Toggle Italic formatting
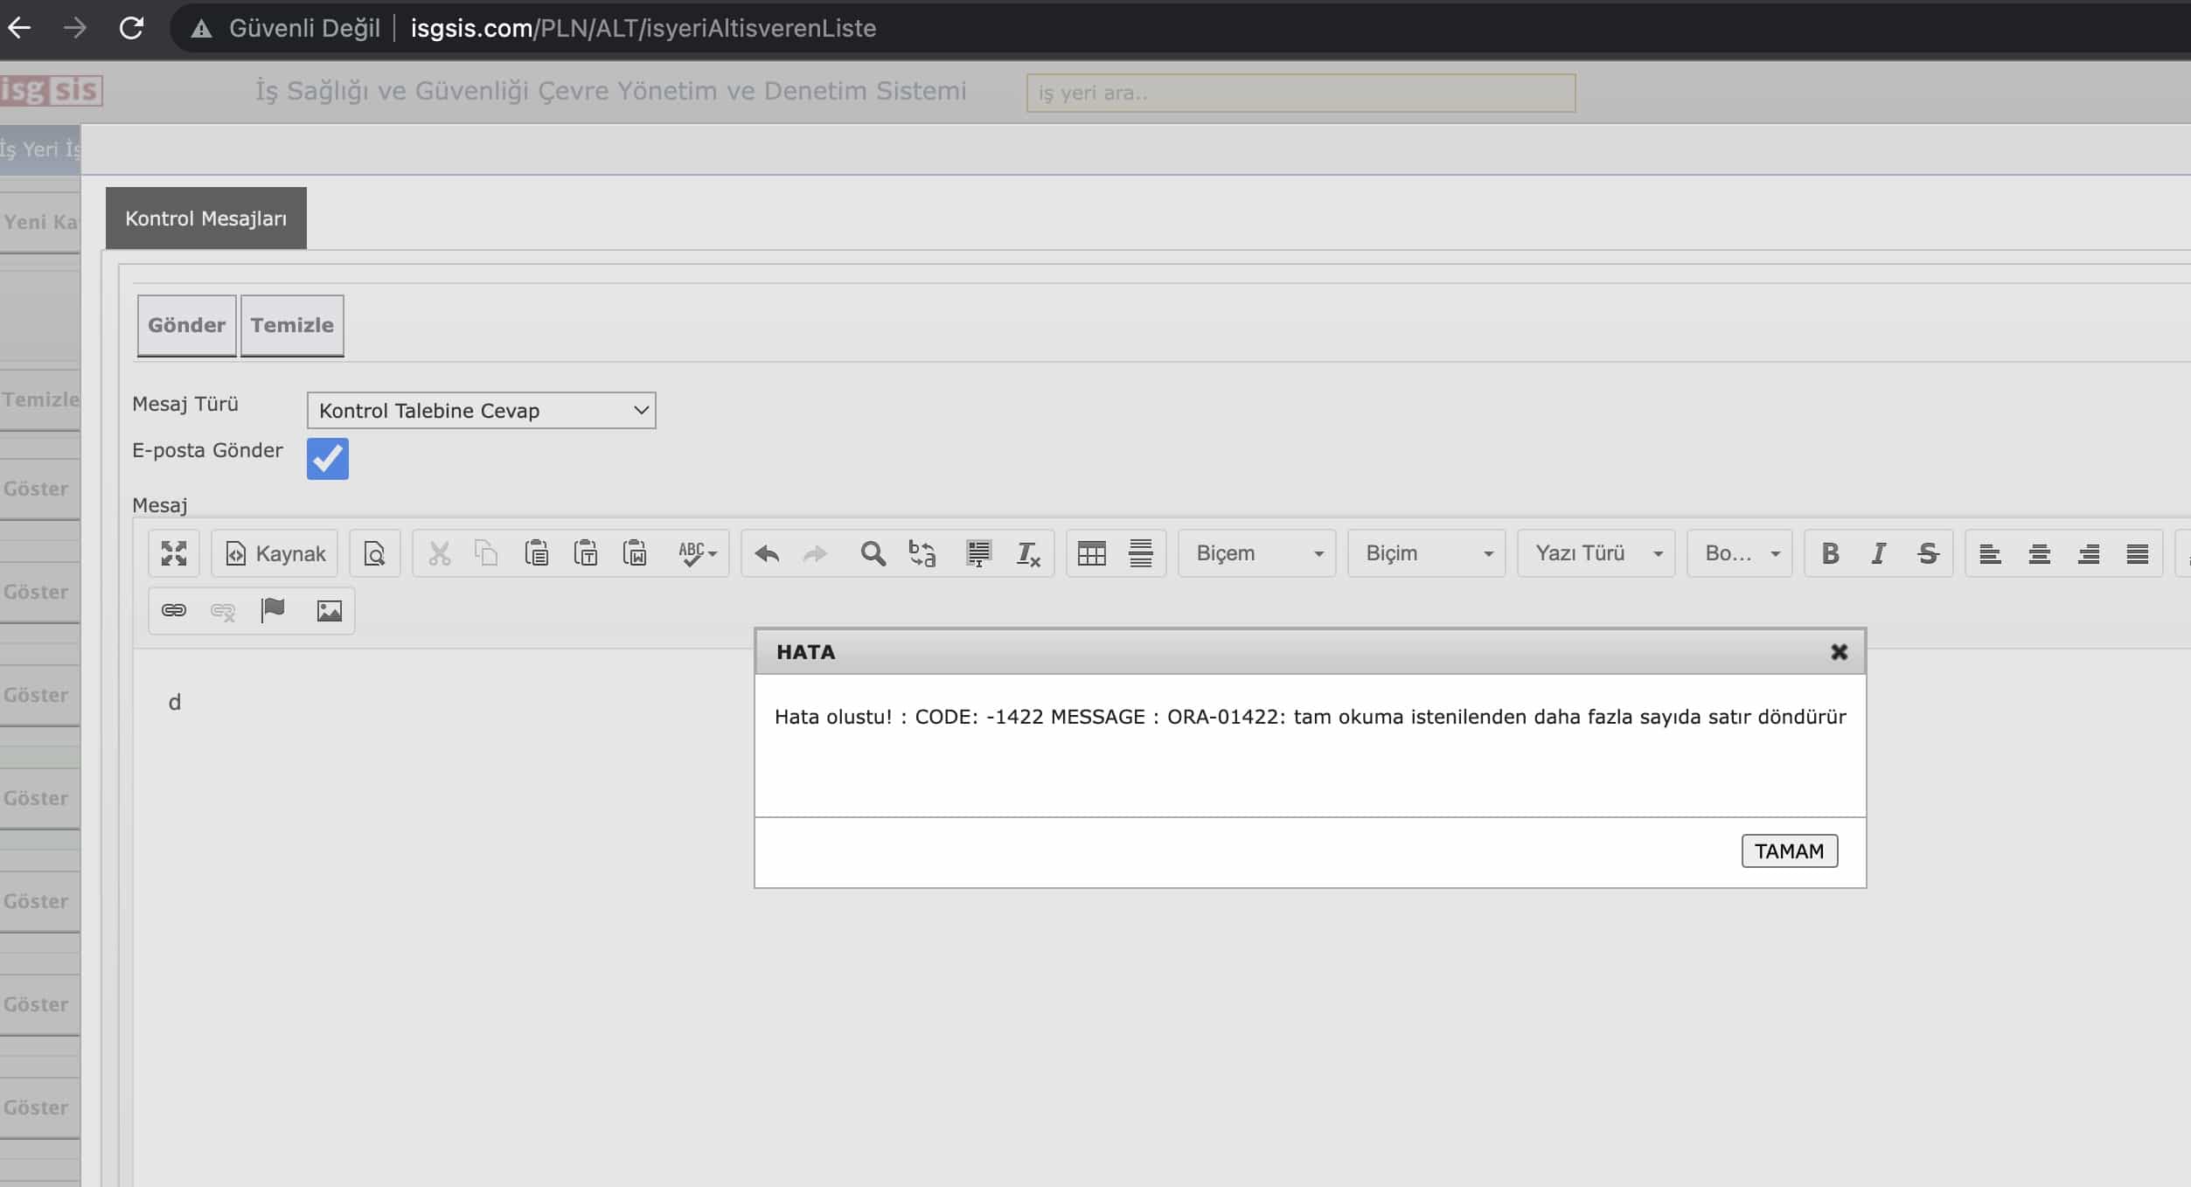The height and width of the screenshot is (1187, 2191). tap(1878, 553)
